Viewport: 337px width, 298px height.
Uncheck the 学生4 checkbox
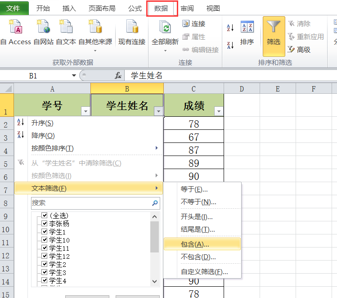(44, 280)
